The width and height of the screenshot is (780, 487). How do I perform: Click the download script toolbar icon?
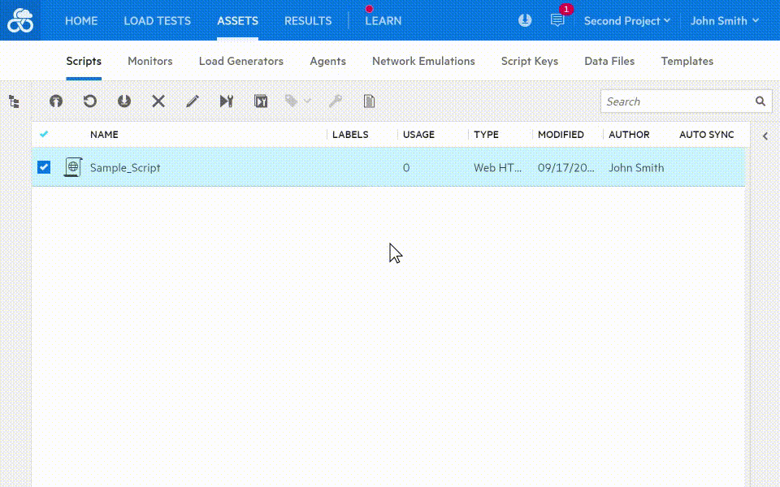click(x=124, y=101)
